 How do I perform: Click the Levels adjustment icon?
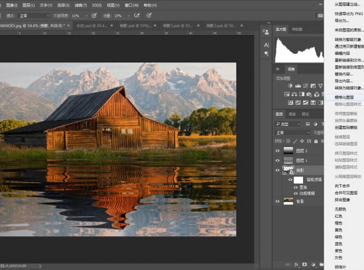(x=298, y=86)
